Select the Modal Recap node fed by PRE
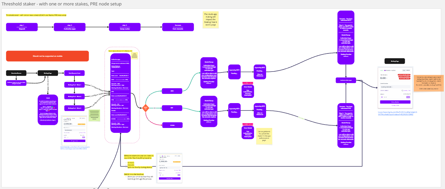The image size is (445, 189). pyautogui.click(x=209, y=111)
